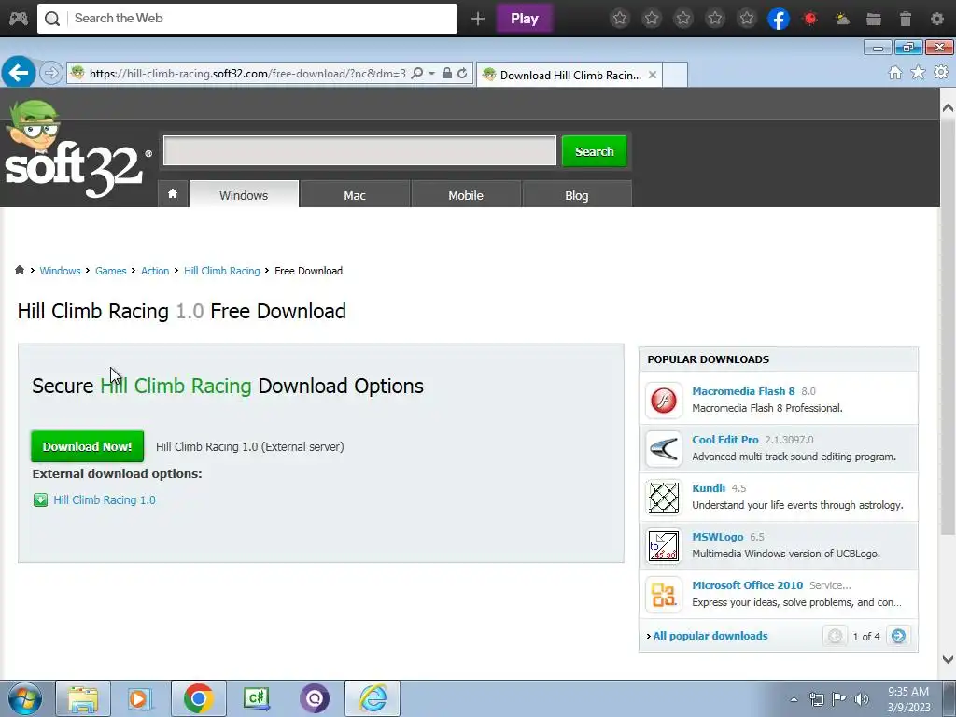Image resolution: width=956 pixels, height=717 pixels.
Task: Click the volume speaker tray icon
Action: coord(862,699)
